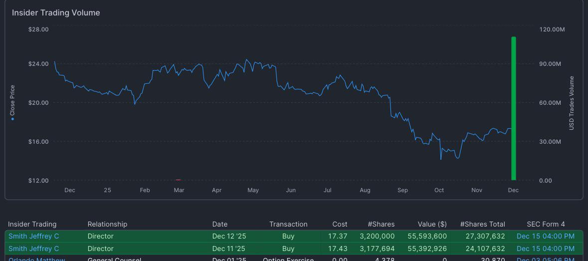Select the Oct label on the chart axis
588x261 pixels.
tap(439, 190)
